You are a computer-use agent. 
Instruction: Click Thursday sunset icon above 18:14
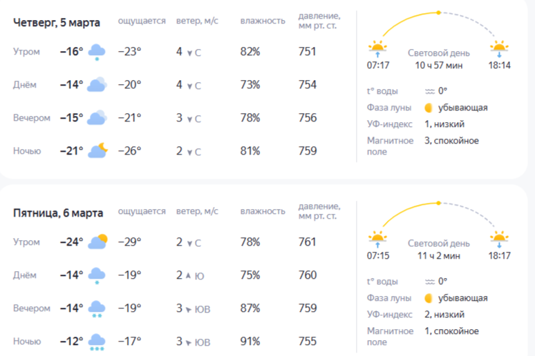(499, 50)
